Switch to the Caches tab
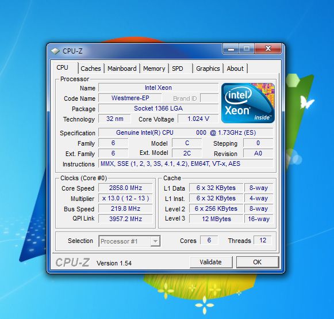This screenshot has height=319, width=334. [x=91, y=69]
